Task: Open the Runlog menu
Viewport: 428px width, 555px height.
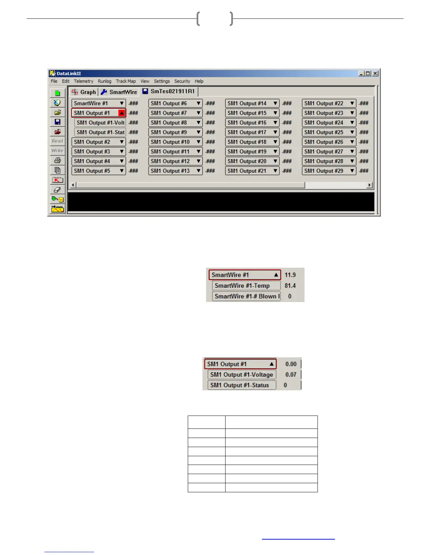Action: coord(105,81)
